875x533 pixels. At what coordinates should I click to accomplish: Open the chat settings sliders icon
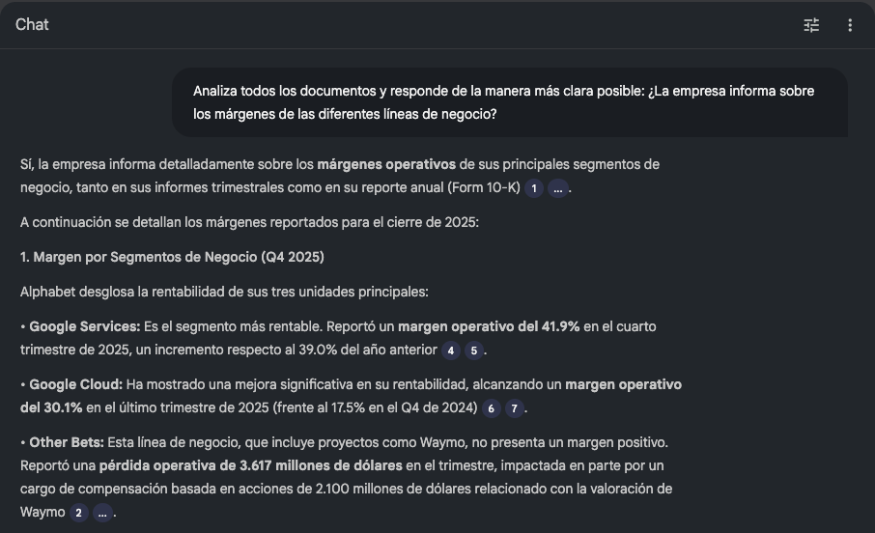pos(811,25)
